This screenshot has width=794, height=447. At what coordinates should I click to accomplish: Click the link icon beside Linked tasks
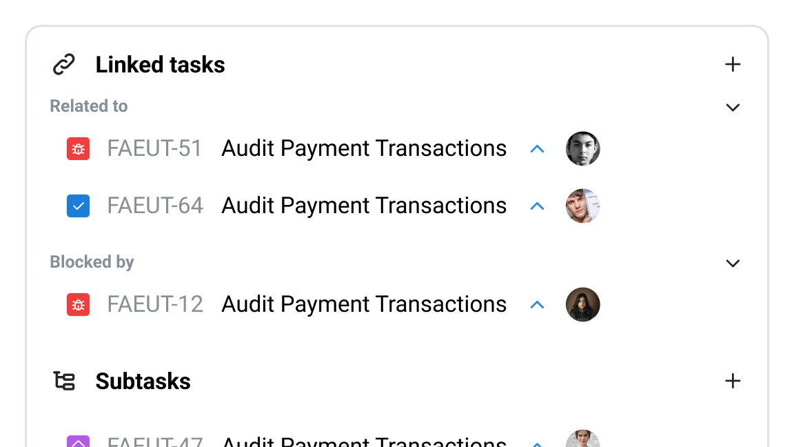click(x=64, y=64)
